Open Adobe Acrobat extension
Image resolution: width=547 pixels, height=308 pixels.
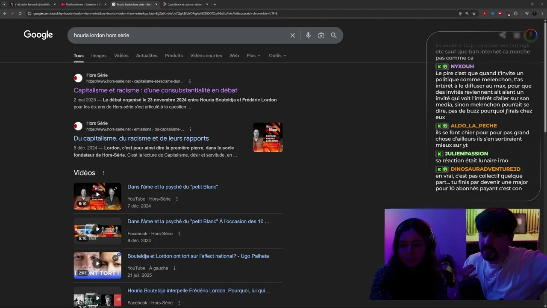pos(485,13)
